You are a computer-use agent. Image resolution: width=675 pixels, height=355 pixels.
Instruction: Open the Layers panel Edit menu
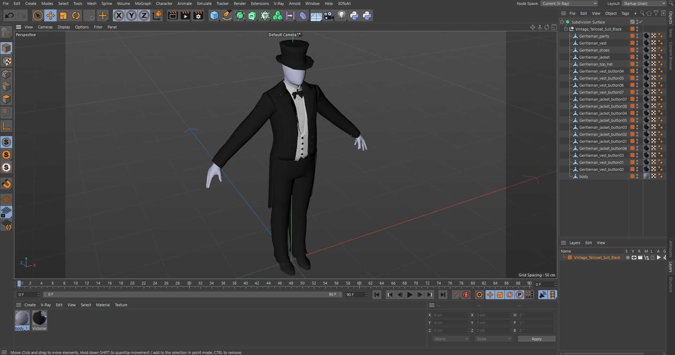pos(588,243)
